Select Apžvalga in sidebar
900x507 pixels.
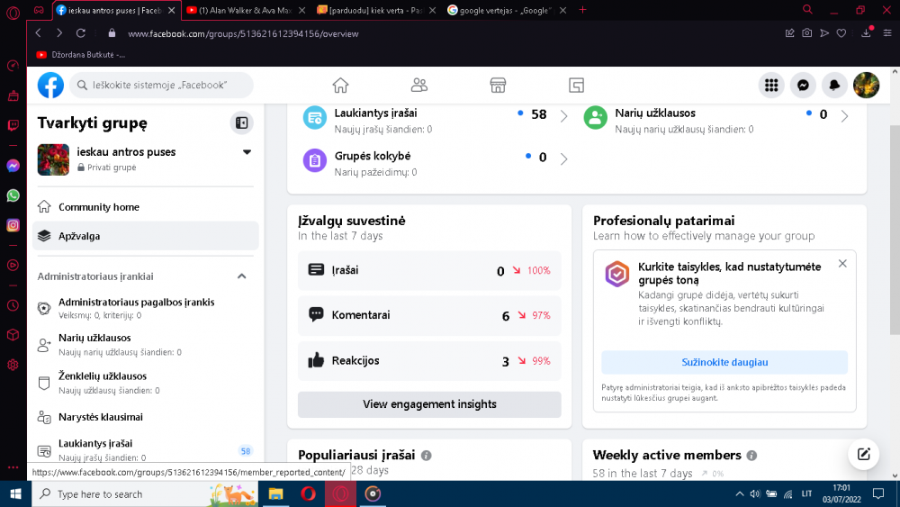click(x=146, y=236)
